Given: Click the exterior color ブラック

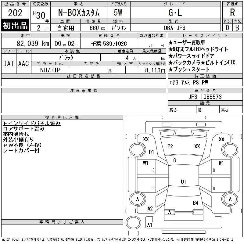Looking at the screenshot, I should tap(66, 58).
